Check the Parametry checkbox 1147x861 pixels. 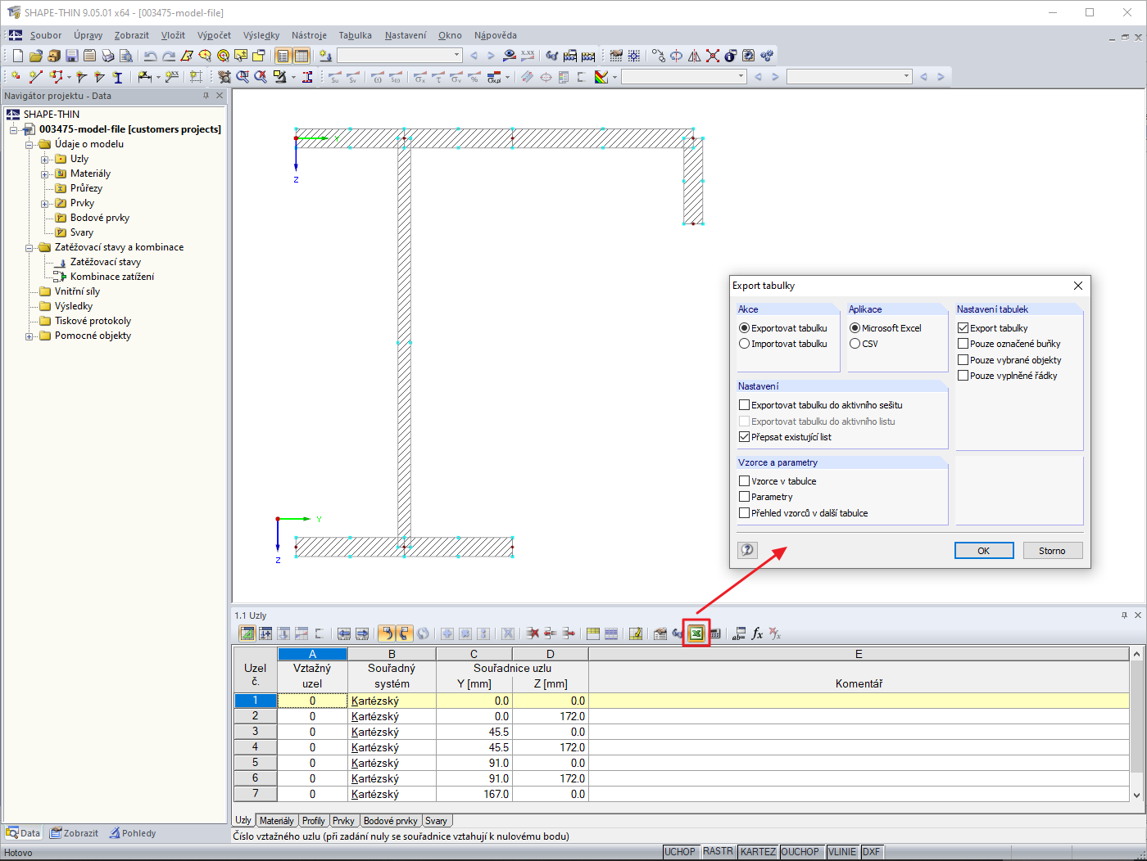coord(744,496)
